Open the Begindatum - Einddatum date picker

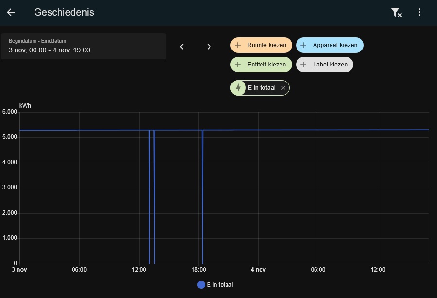click(x=84, y=46)
